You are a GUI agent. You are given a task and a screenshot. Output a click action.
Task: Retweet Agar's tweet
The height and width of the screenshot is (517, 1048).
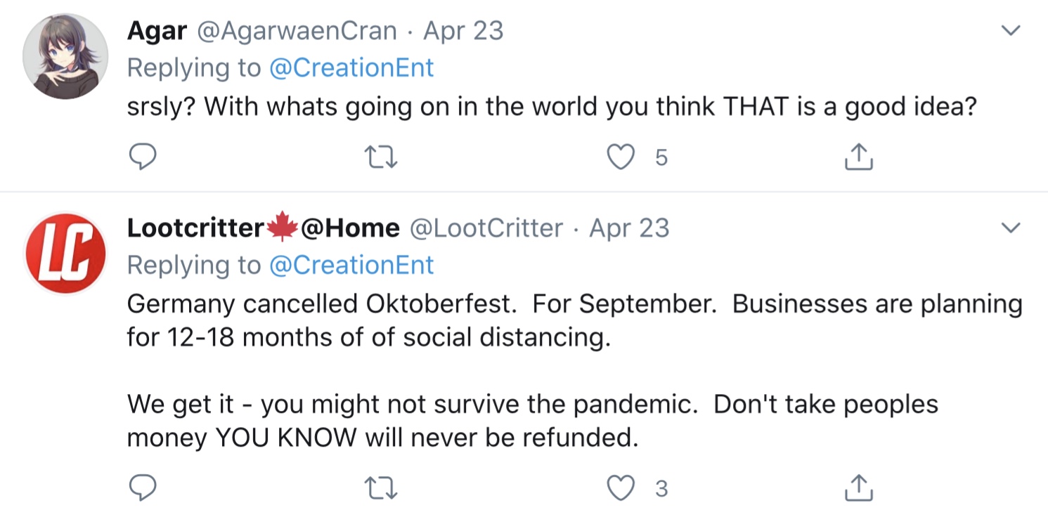coord(383,157)
